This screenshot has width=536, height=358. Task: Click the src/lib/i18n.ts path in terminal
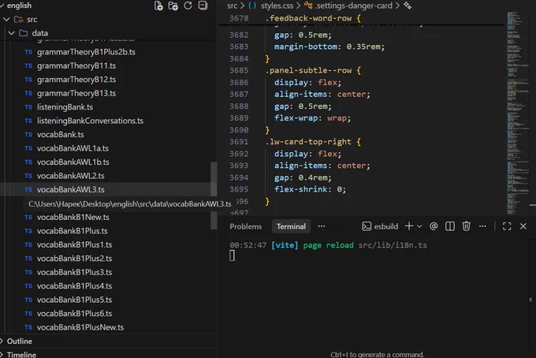pos(393,245)
